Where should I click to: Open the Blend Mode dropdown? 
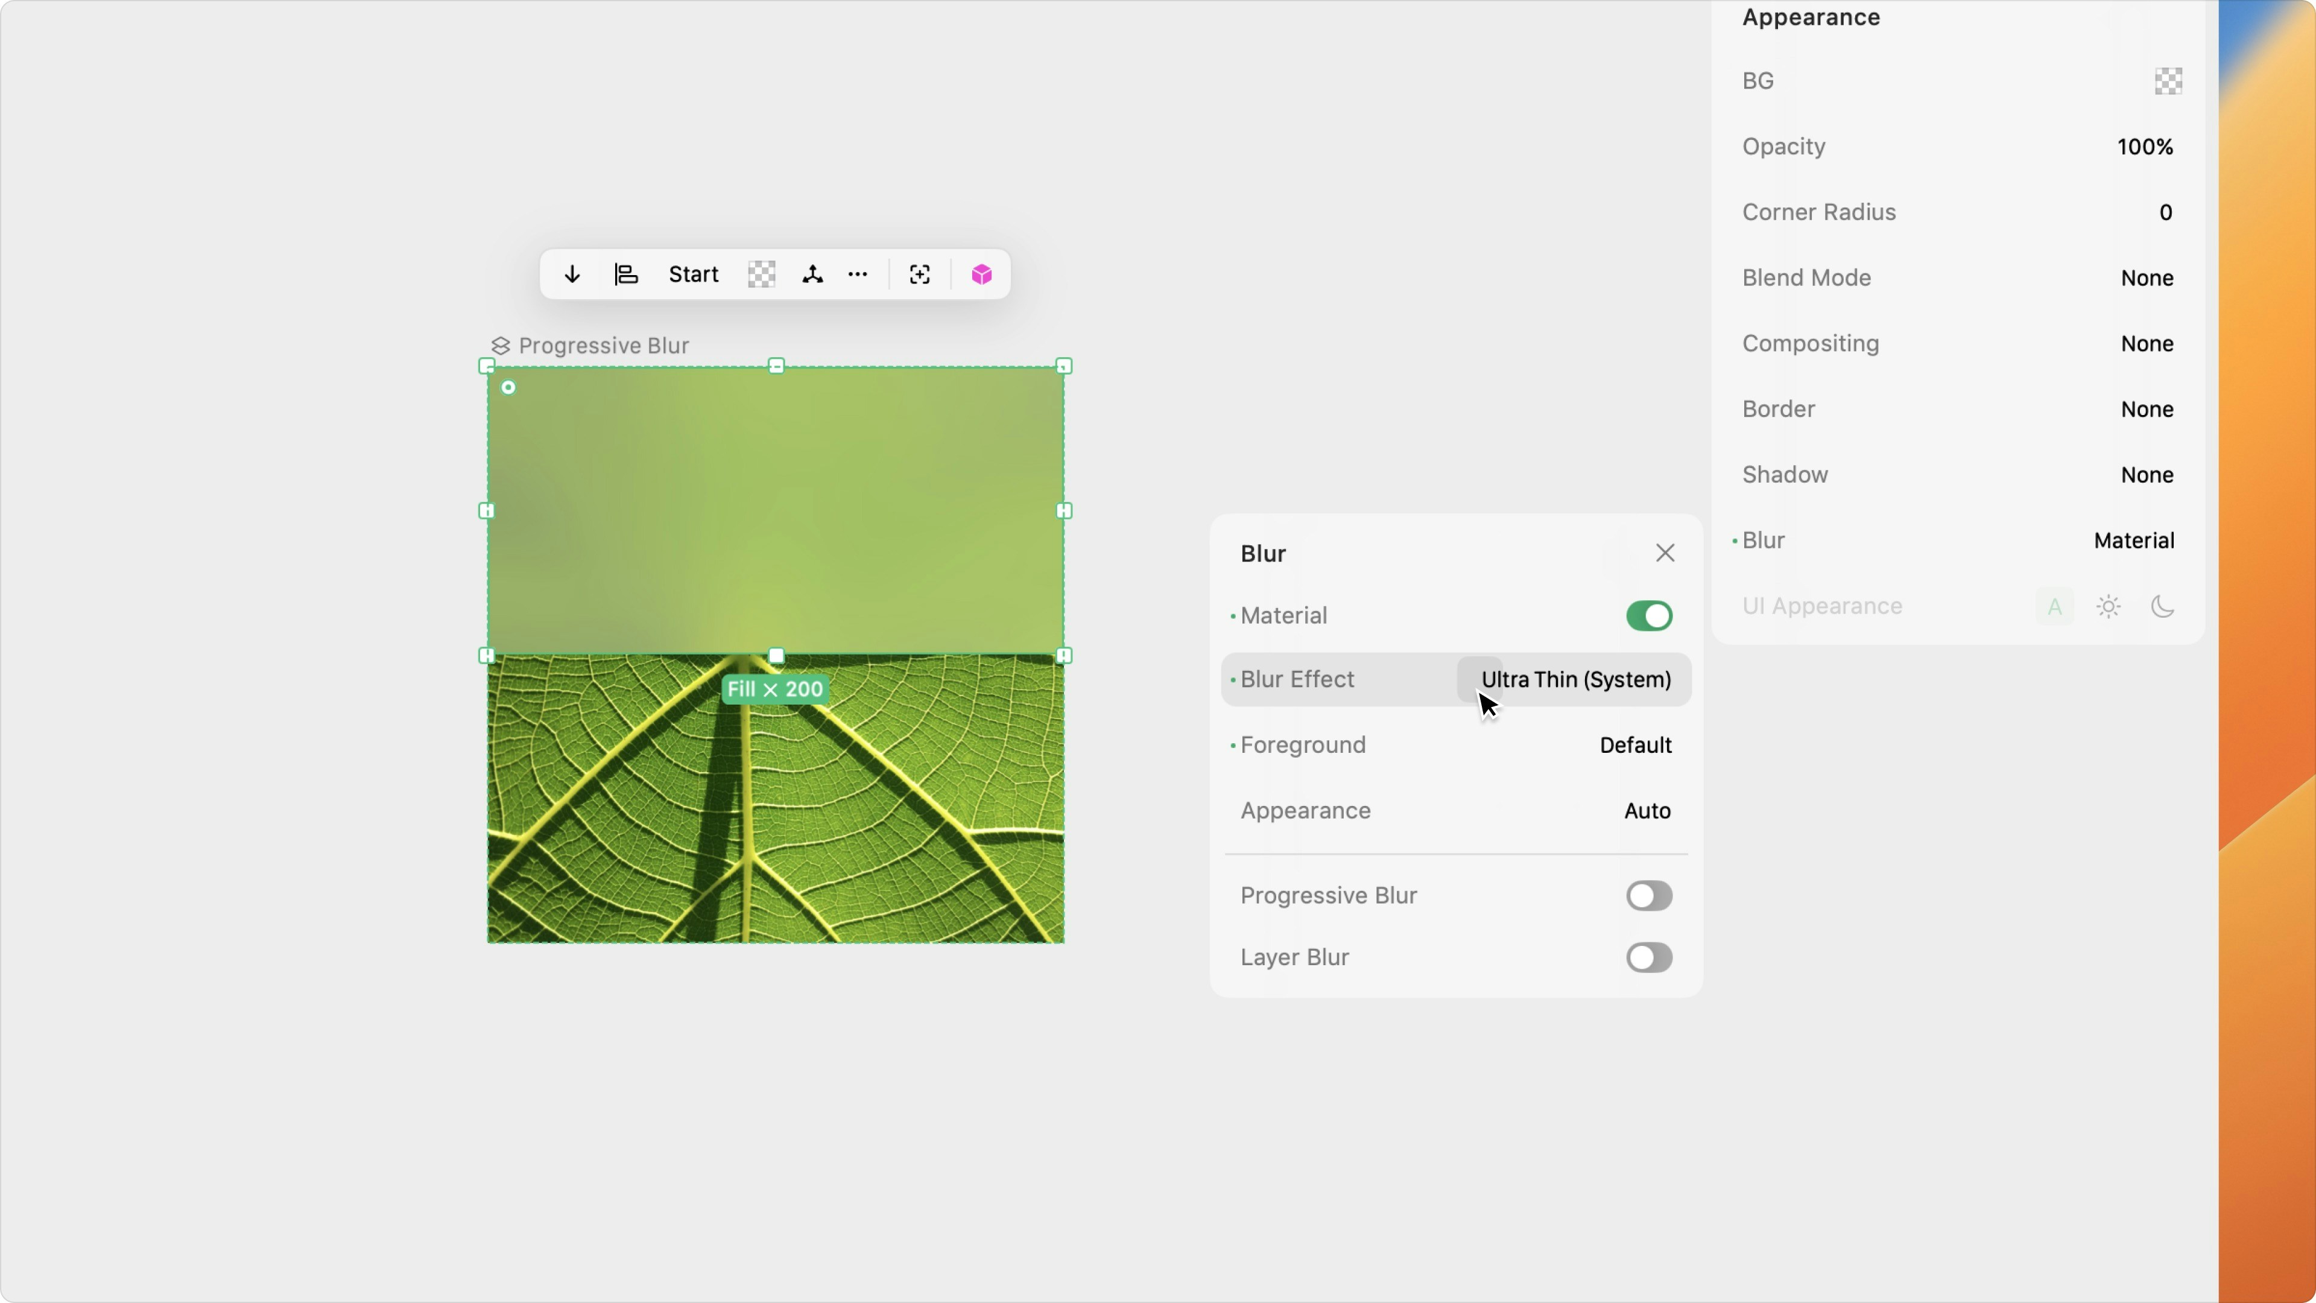(2146, 278)
